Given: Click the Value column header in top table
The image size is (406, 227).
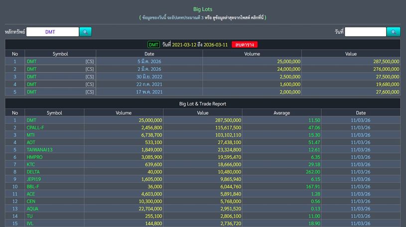Looking at the screenshot, I should 351,54.
